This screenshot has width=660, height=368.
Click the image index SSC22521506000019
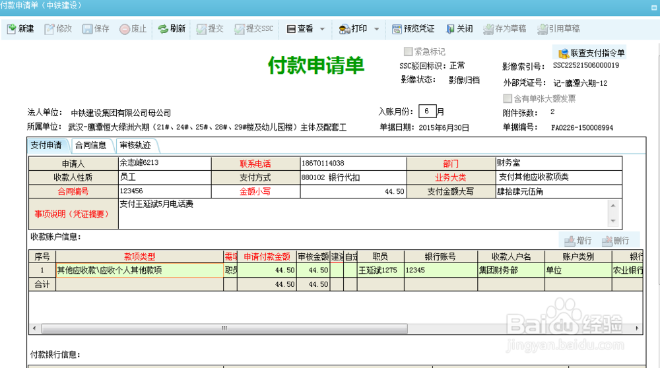pos(586,65)
